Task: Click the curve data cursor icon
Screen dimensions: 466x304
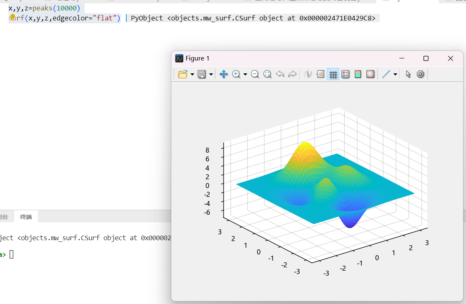Action: [x=308, y=74]
